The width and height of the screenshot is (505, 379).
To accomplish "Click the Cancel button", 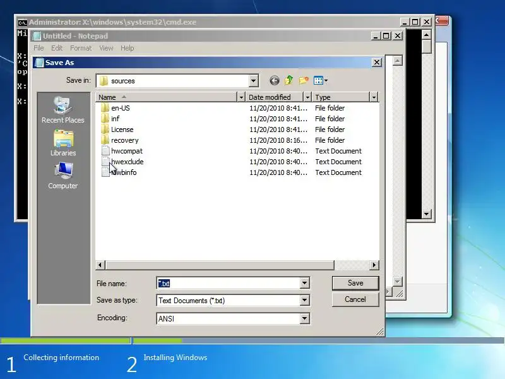I will 355,299.
